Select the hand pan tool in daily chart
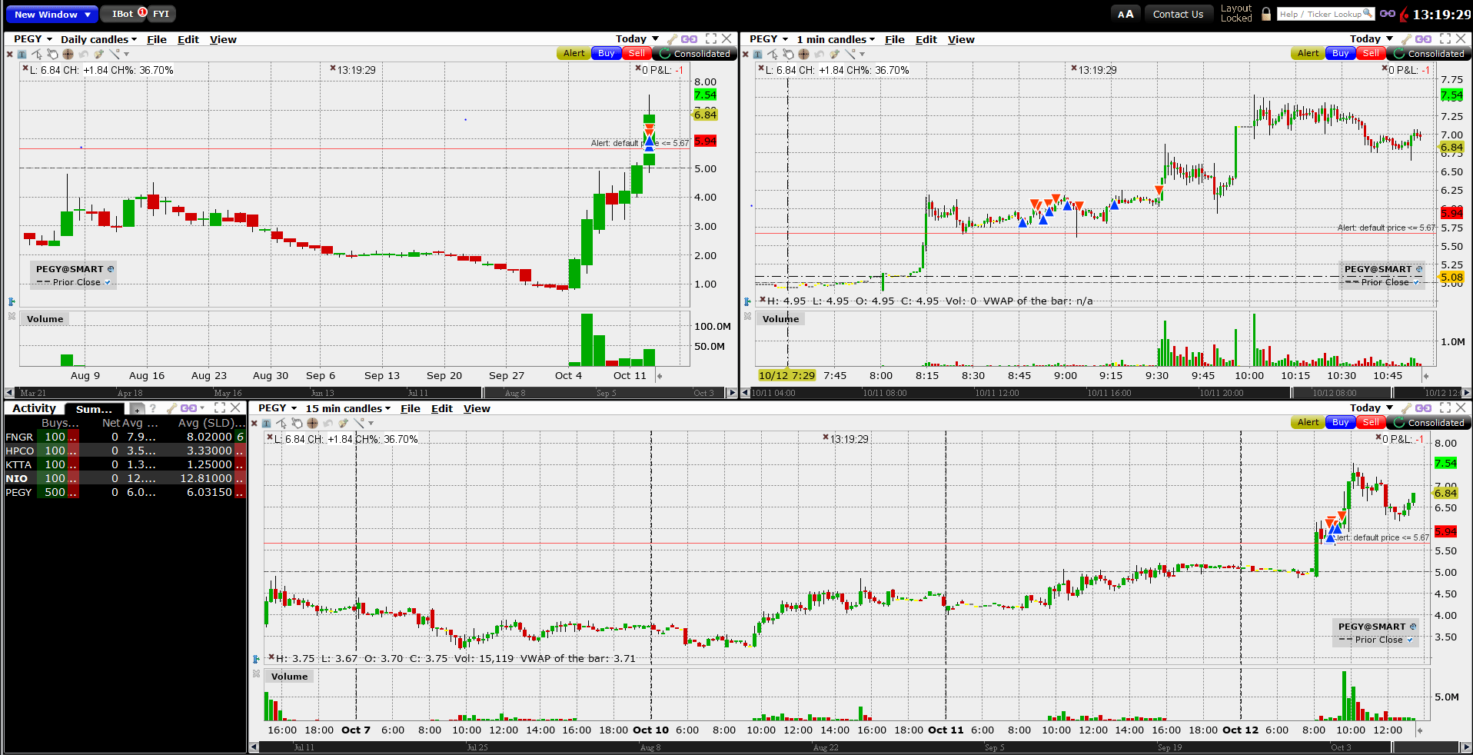 pos(52,54)
